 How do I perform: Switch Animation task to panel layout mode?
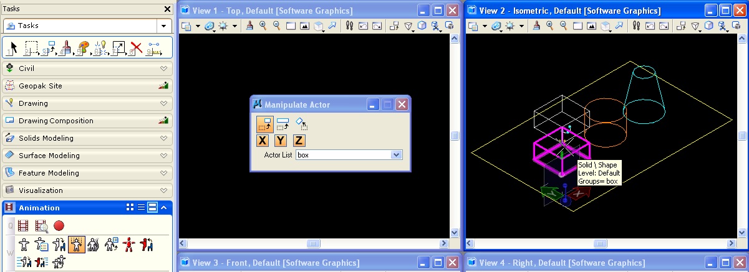(152, 207)
